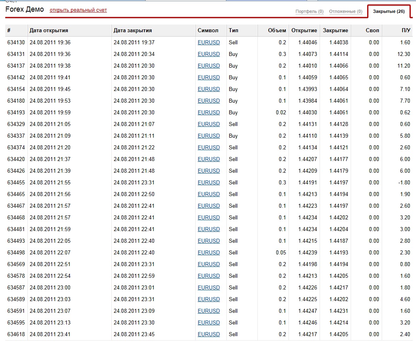Screen dimensions: 416x345
Task: Open EURUSD link for order 634618
Action: (x=209, y=334)
